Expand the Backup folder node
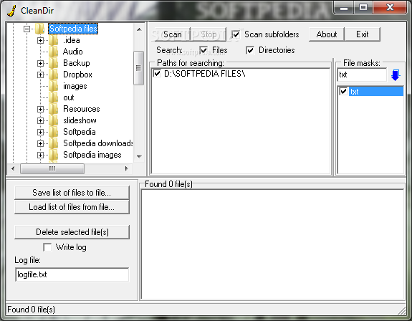The image size is (412, 321). coord(40,63)
